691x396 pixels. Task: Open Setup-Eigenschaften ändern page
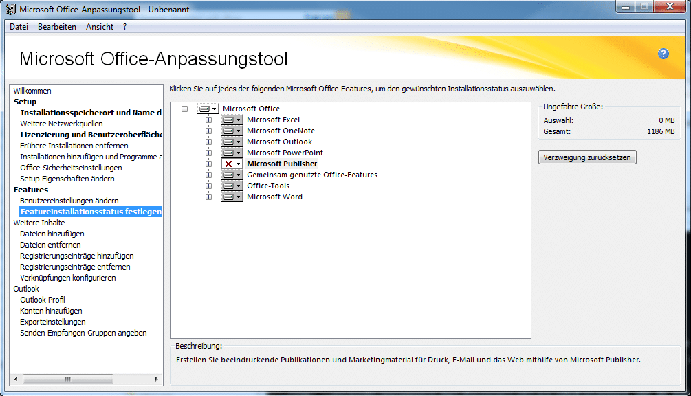[x=67, y=179]
